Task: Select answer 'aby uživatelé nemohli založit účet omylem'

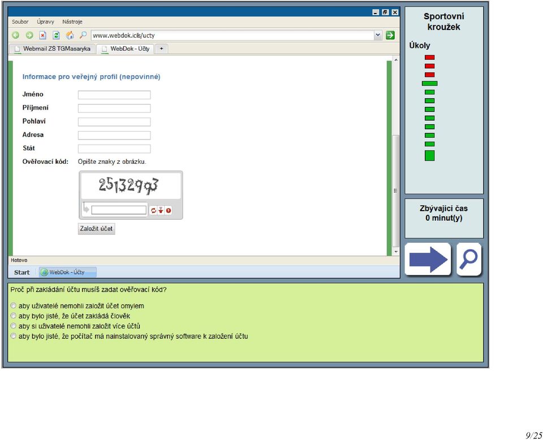Action: 13,306
